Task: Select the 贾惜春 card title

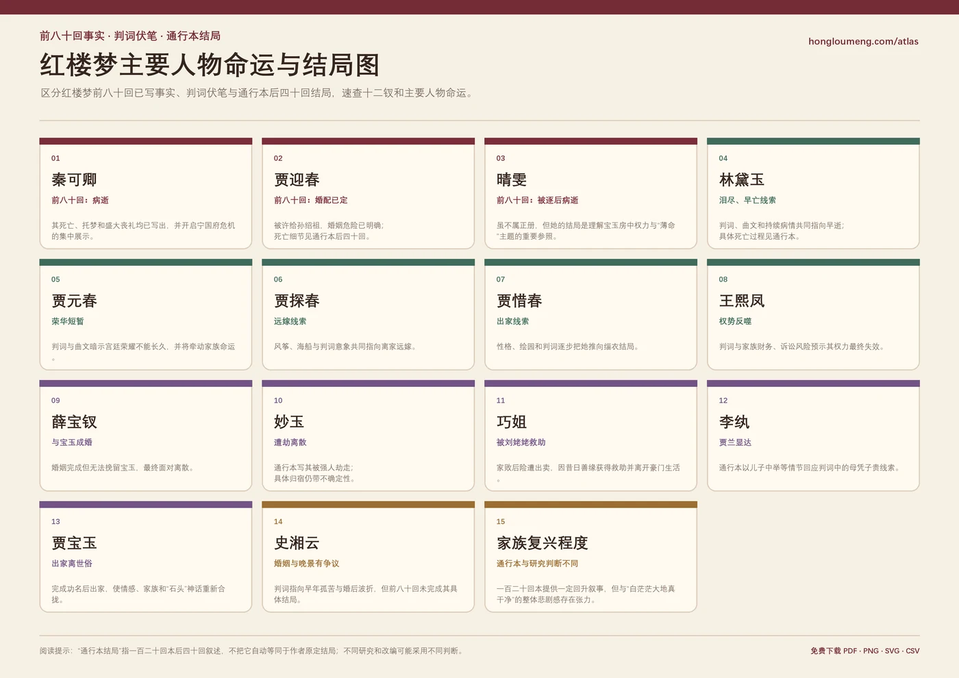Action: [519, 301]
